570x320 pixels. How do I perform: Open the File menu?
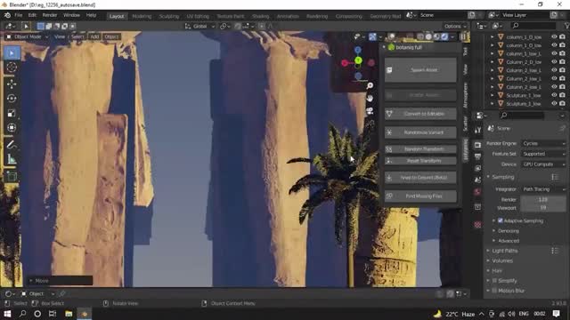(x=18, y=15)
